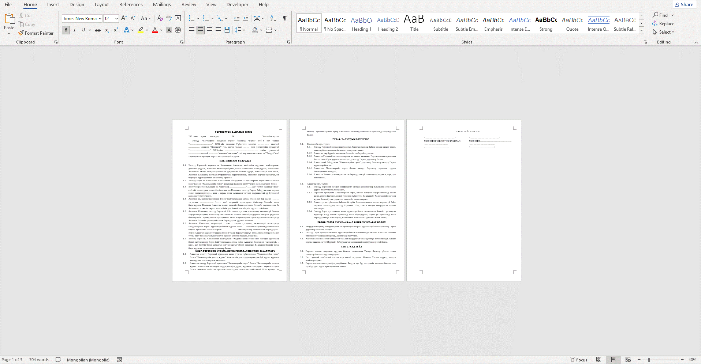Toggle Strikethrough formatting
Screen dimensions: 701x364
(98, 30)
